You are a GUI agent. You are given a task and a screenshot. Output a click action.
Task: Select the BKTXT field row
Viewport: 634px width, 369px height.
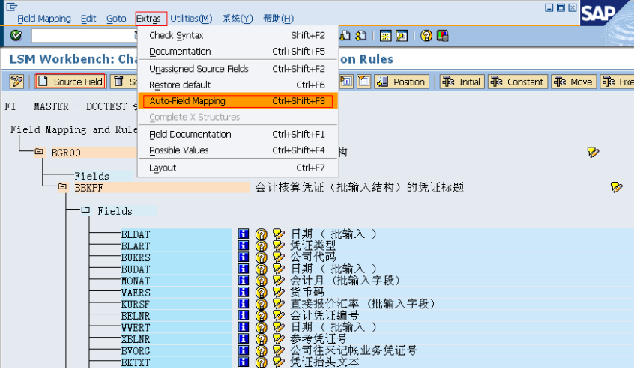pyautogui.click(x=176, y=362)
